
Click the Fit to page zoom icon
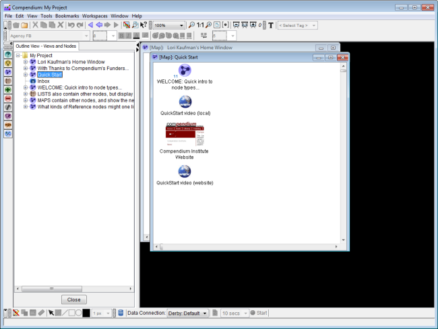point(217,25)
